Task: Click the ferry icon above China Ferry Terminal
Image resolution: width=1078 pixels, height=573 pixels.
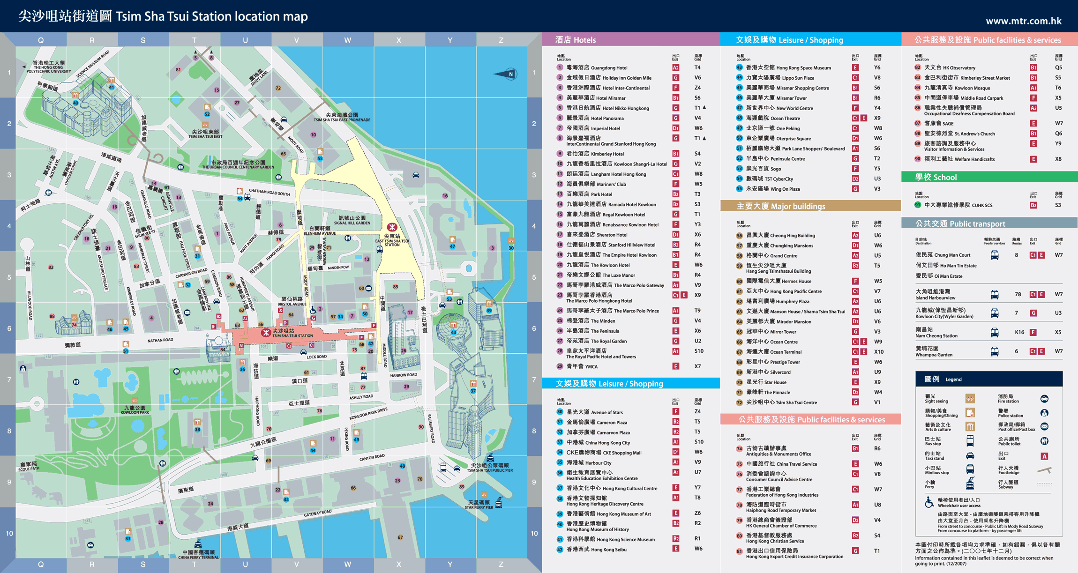Action: point(198,544)
